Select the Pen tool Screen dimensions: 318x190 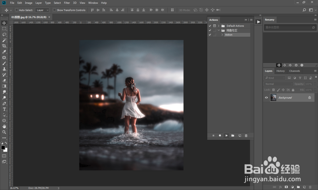4,103
